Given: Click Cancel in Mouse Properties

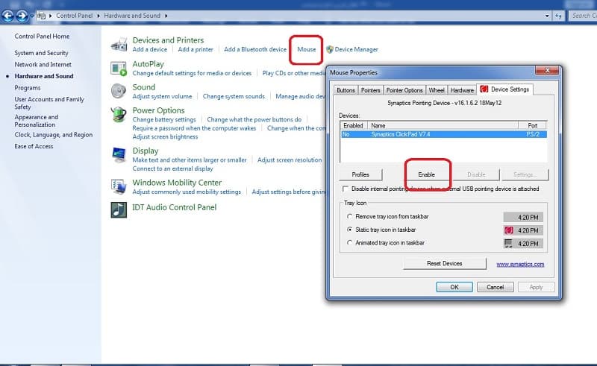Looking at the screenshot, I should [x=495, y=287].
